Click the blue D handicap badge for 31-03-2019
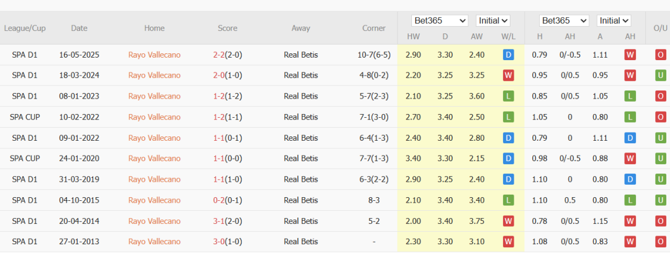The image size is (670, 261). point(630,179)
